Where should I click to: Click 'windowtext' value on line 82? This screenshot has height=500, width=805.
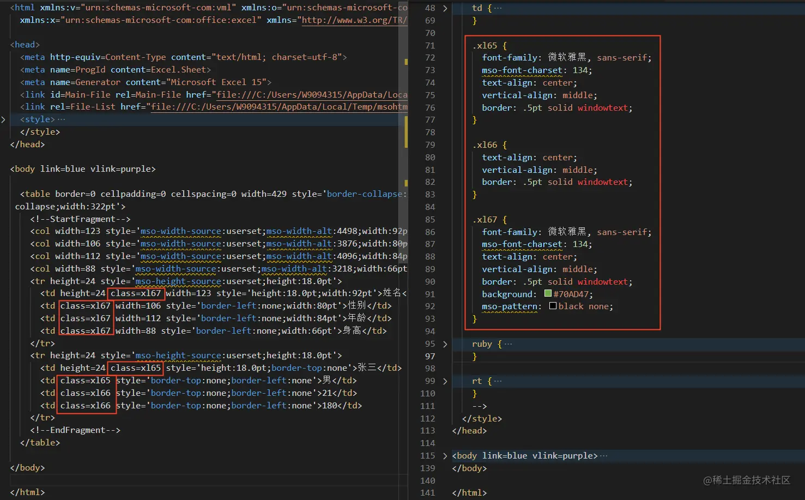603,182
